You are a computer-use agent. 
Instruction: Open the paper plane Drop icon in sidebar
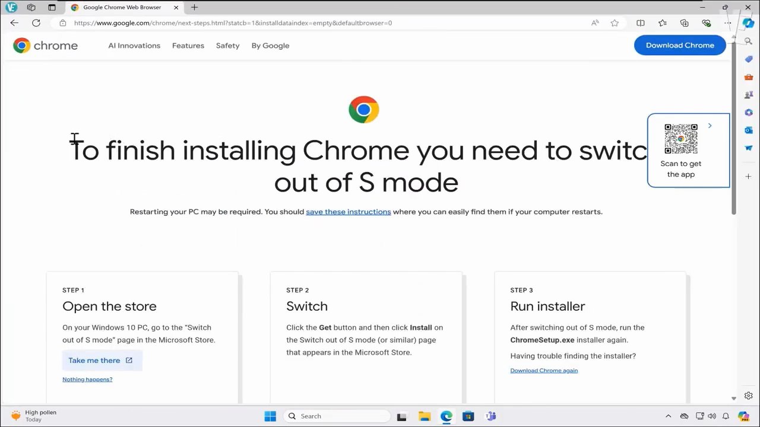pos(749,148)
